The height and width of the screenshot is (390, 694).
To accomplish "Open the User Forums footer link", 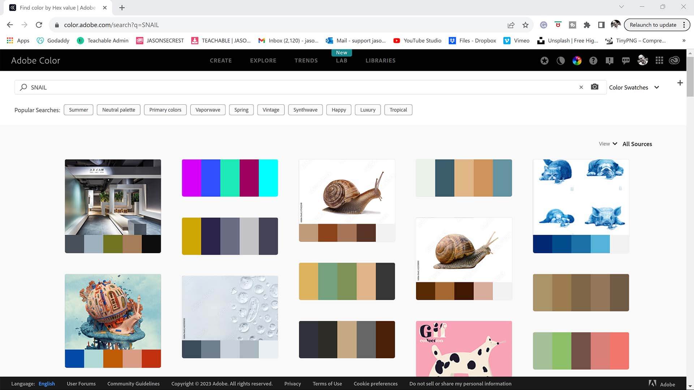I will (x=81, y=383).
